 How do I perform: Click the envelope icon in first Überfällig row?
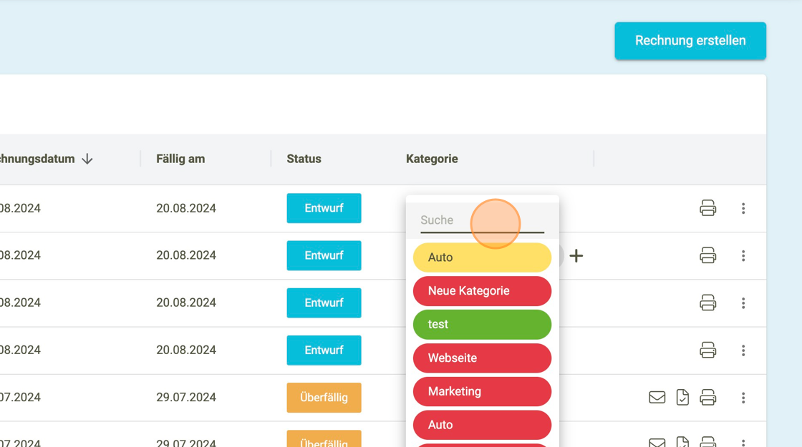click(x=657, y=398)
